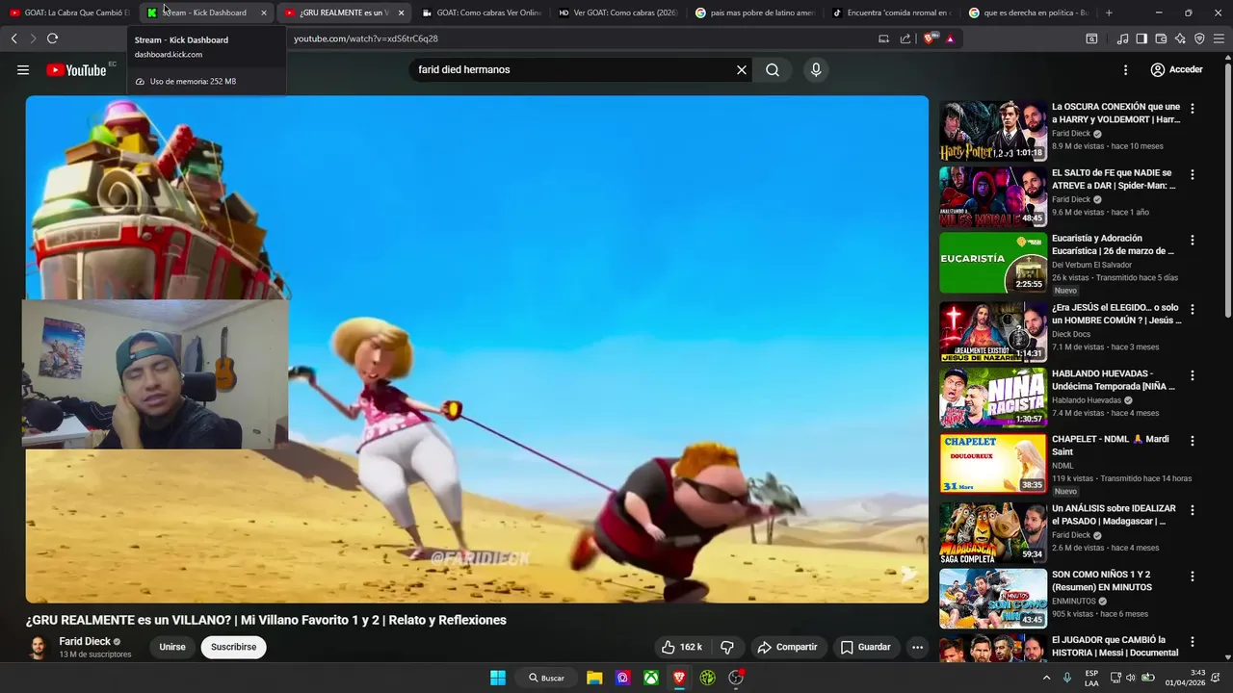Click the browser back arrow
The height and width of the screenshot is (693, 1233).
point(13,38)
